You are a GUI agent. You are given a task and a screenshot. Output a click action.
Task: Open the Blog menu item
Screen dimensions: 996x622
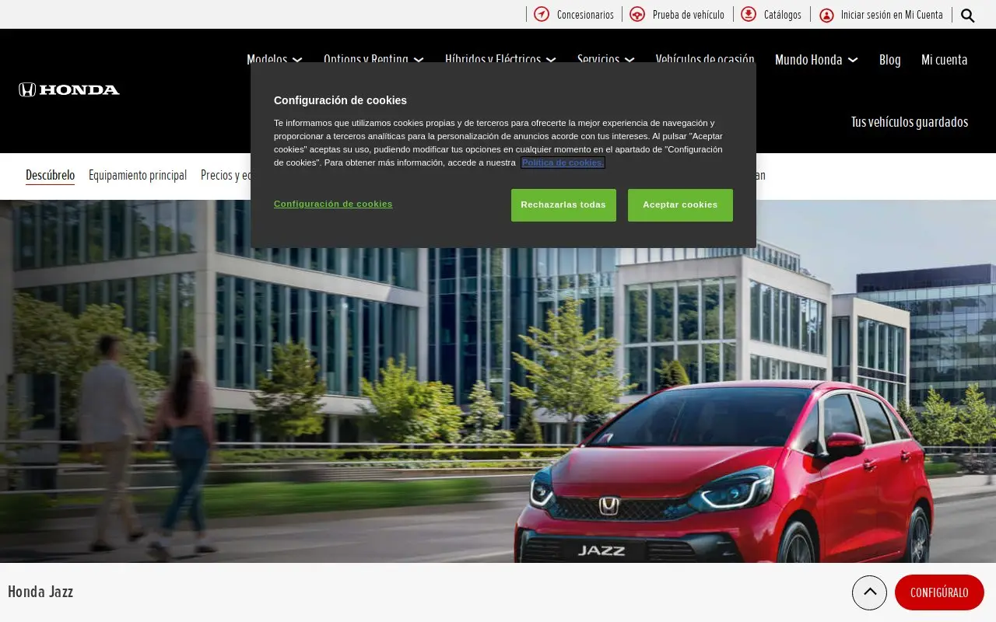point(889,60)
